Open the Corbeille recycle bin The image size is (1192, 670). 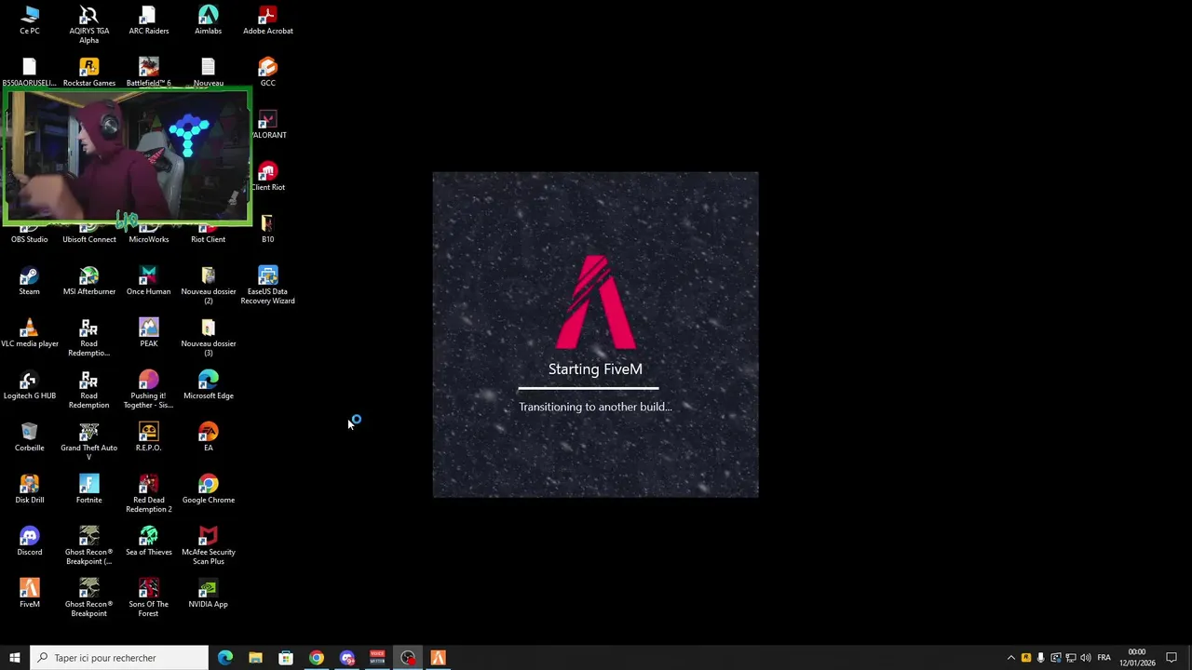point(30,437)
